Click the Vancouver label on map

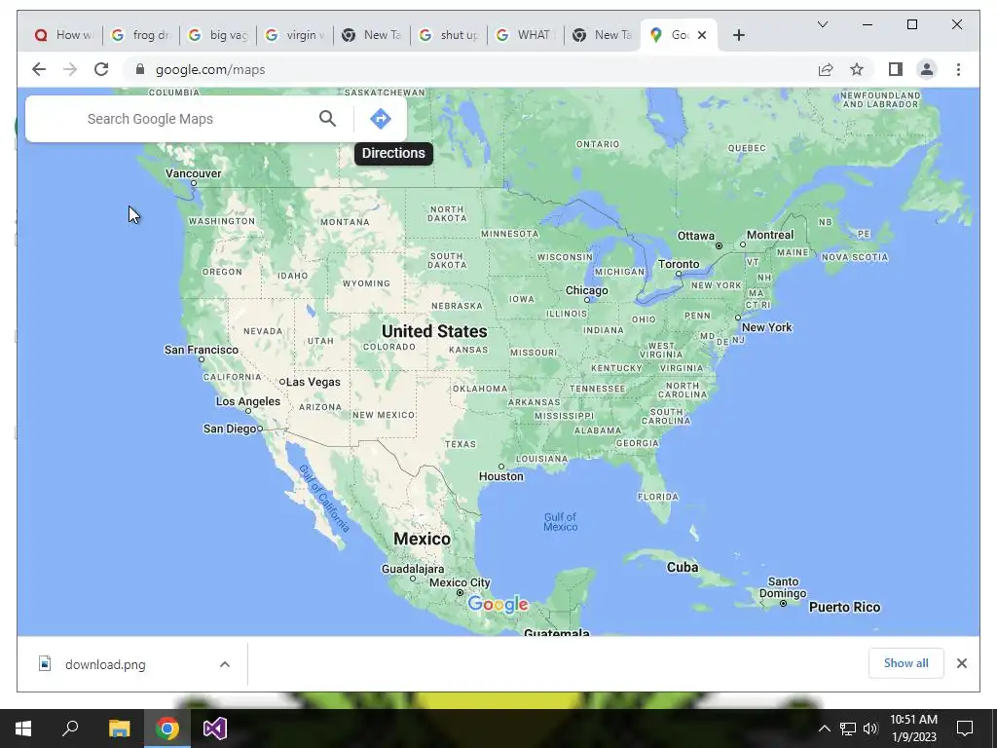pos(194,173)
